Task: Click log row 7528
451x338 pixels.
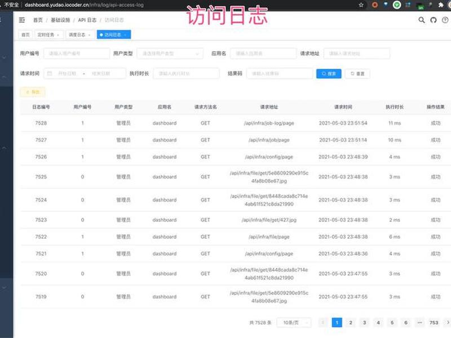Action: (235, 123)
